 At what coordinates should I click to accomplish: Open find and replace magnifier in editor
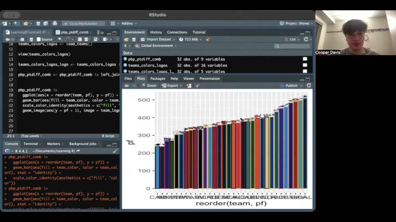point(60,39)
